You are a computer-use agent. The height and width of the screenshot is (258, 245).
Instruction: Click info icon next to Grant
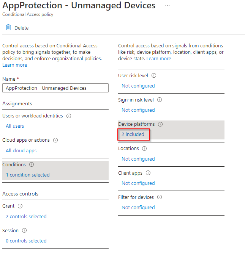pos(20,206)
